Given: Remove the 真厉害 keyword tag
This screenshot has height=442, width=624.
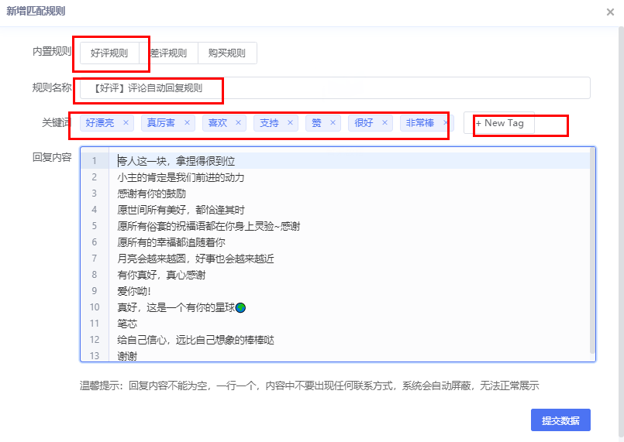Looking at the screenshot, I should [187, 122].
